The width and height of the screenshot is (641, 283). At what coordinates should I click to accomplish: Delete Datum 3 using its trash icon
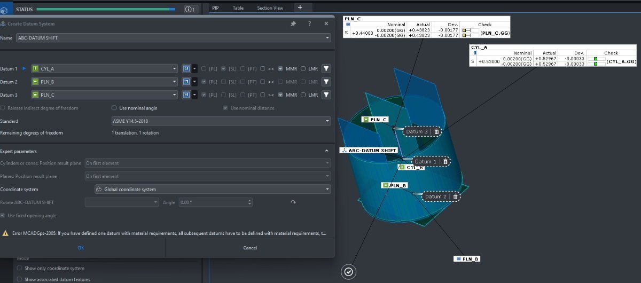[436, 131]
